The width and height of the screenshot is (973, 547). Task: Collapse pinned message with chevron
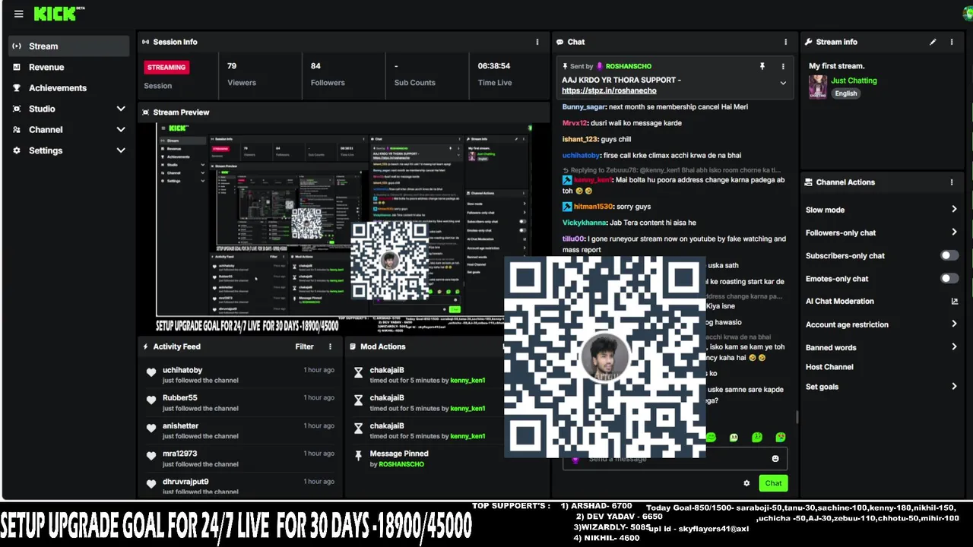tap(783, 84)
